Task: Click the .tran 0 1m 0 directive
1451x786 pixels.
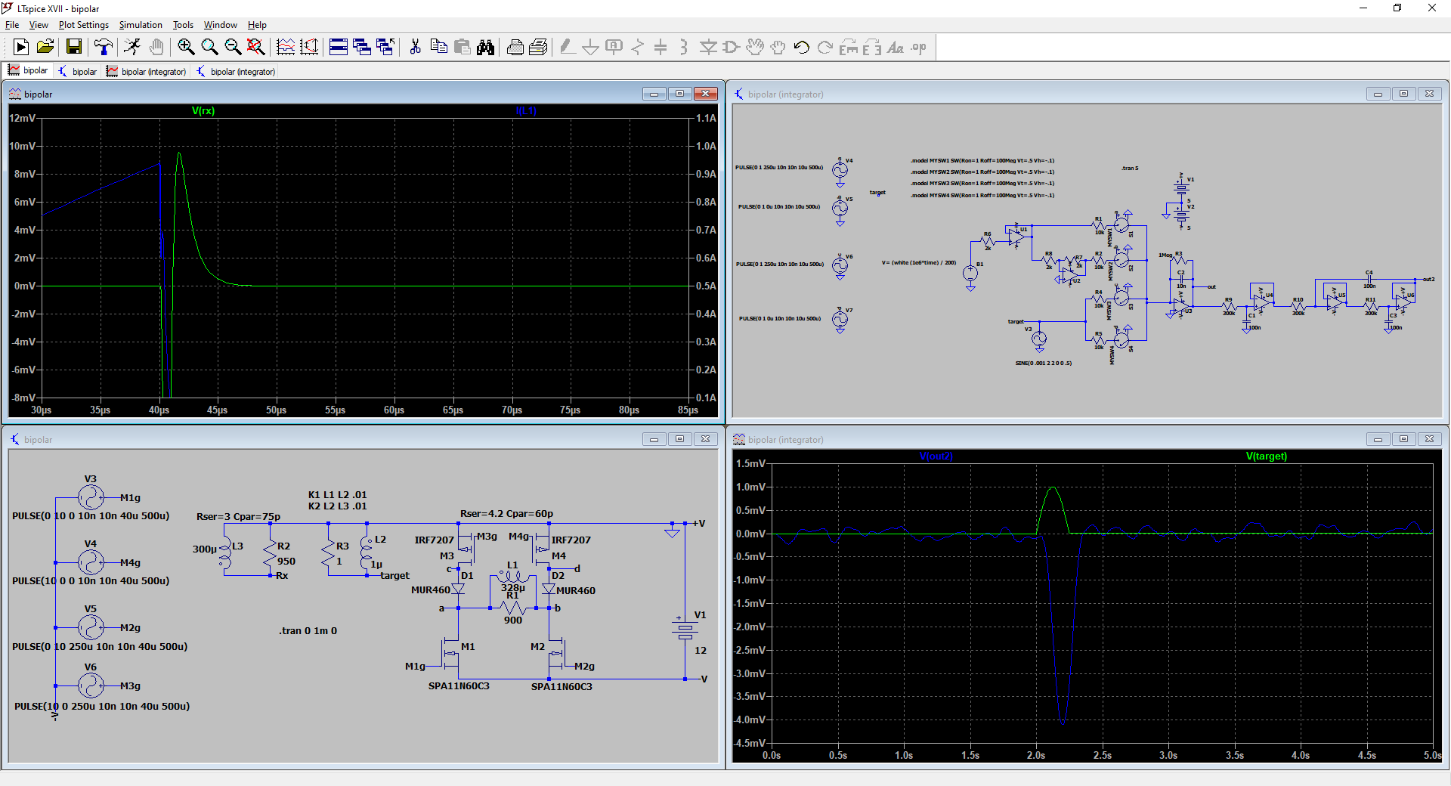Action: point(308,631)
